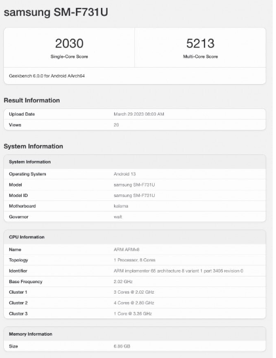Click the Base Frequency label
Screen dimensions: 276x358
[x=26, y=282]
